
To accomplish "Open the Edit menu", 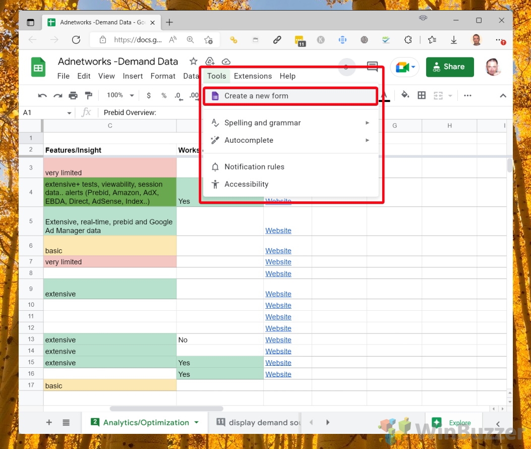I will click(84, 76).
